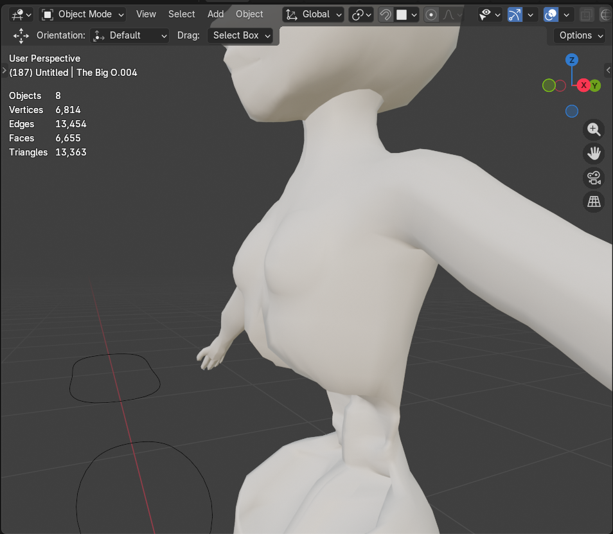Click the green Y axis gizmo handle
Viewport: 613px width, 534px height.
pyautogui.click(x=596, y=85)
